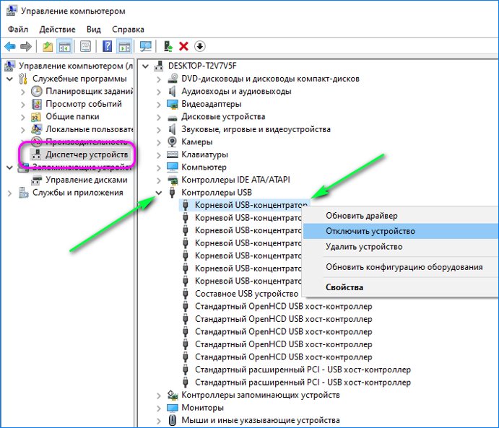Select Составное USB устройство entry
This screenshot has width=499, height=428.
(246, 294)
